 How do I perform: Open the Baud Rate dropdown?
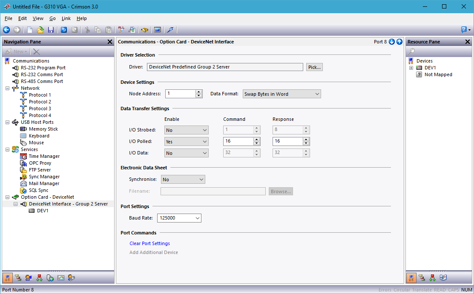[179, 218]
